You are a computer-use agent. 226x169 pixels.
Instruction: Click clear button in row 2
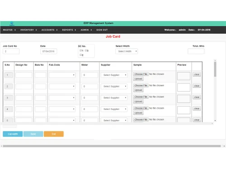[197, 86]
